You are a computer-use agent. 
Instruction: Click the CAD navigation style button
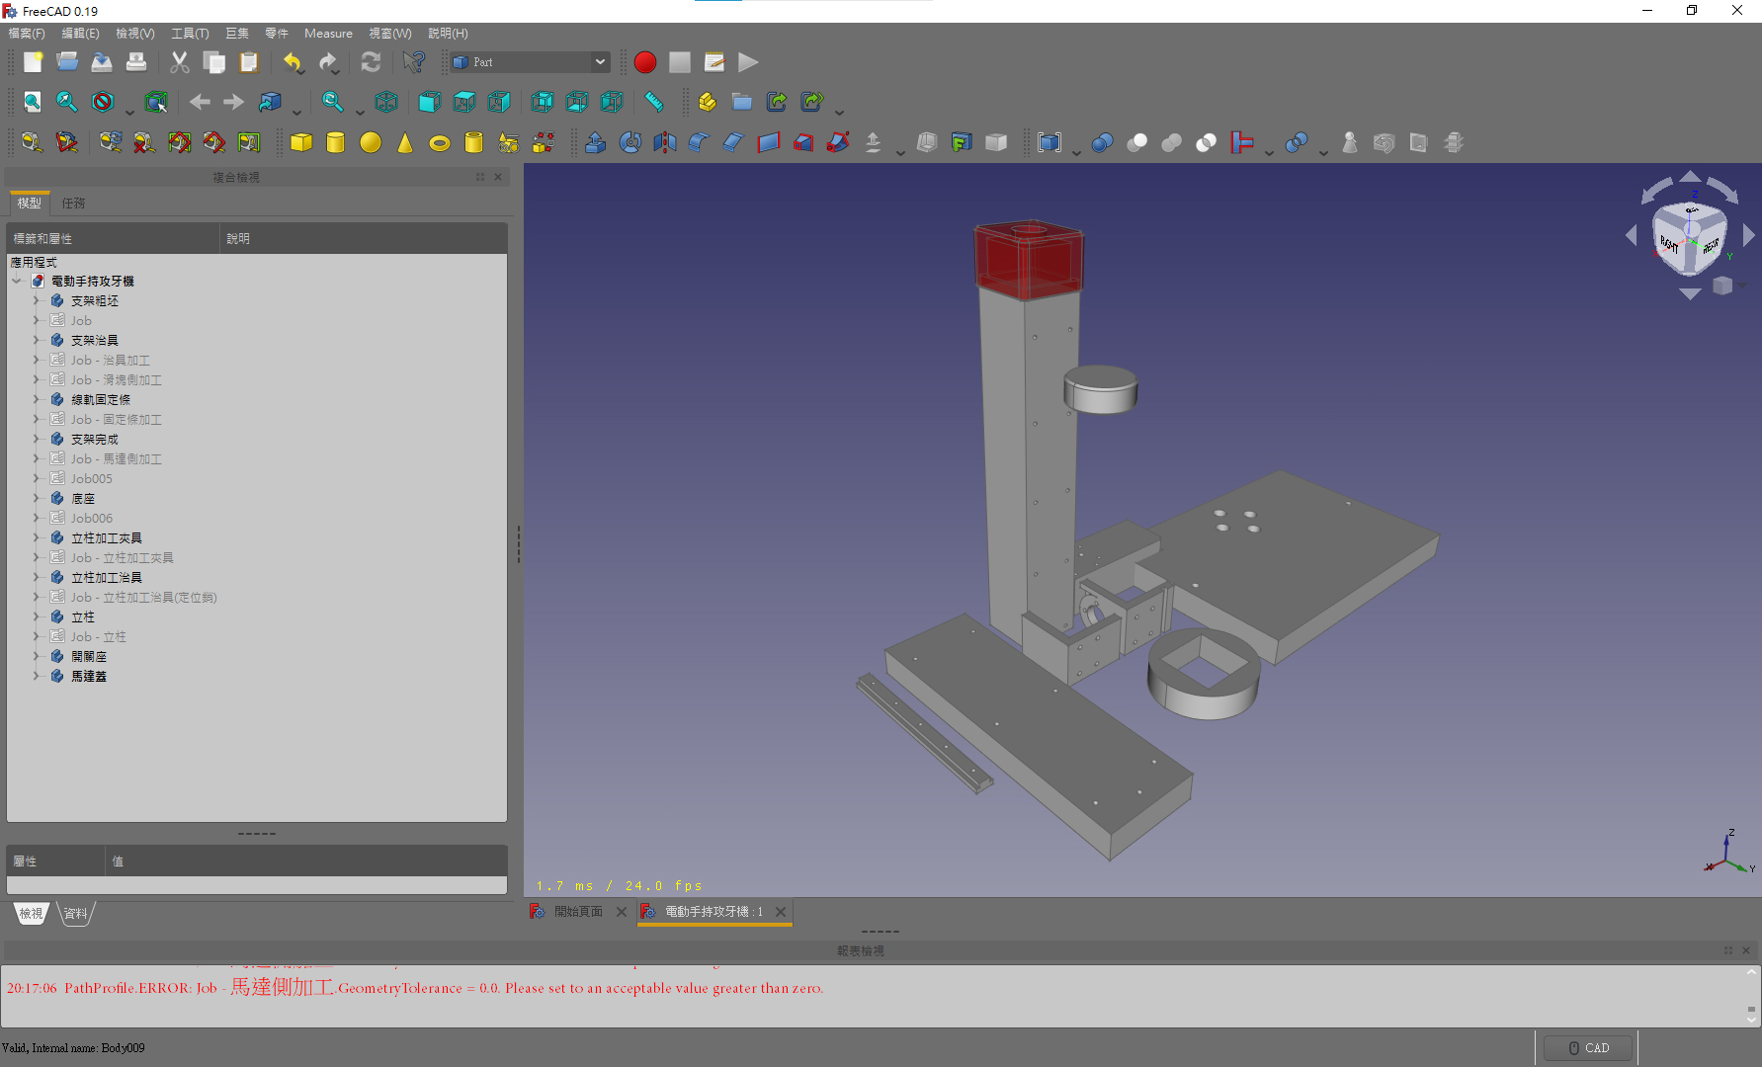tap(1588, 1048)
